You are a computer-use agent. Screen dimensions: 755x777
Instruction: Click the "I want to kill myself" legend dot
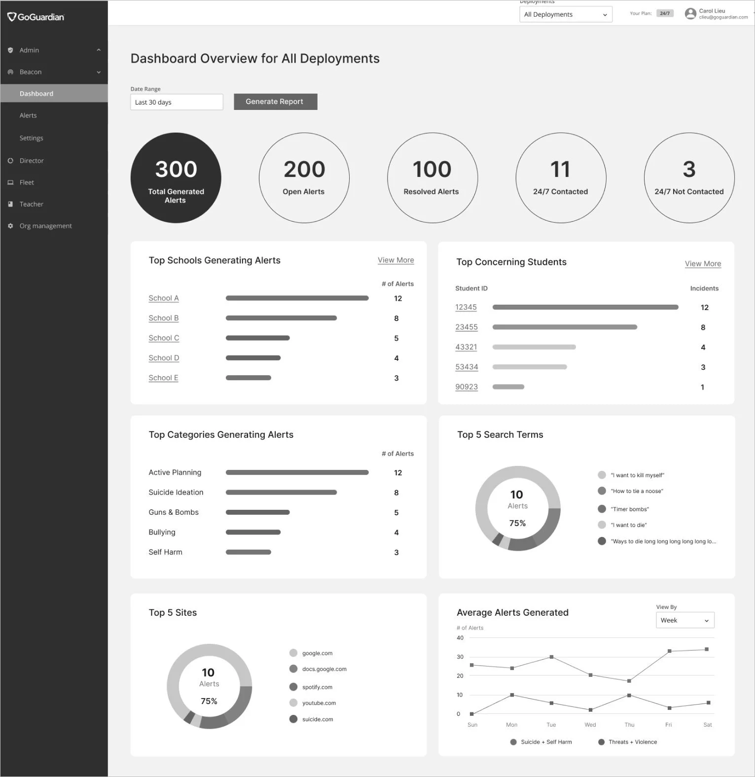[x=602, y=475]
